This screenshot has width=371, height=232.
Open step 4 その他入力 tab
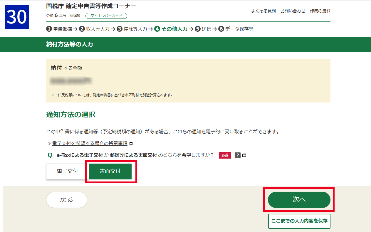(x=171, y=29)
